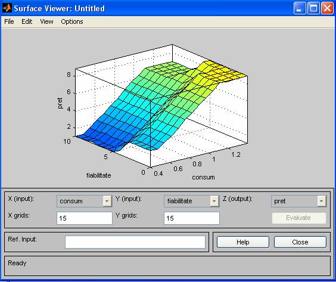Click the consum axis label on plot

[x=203, y=177]
